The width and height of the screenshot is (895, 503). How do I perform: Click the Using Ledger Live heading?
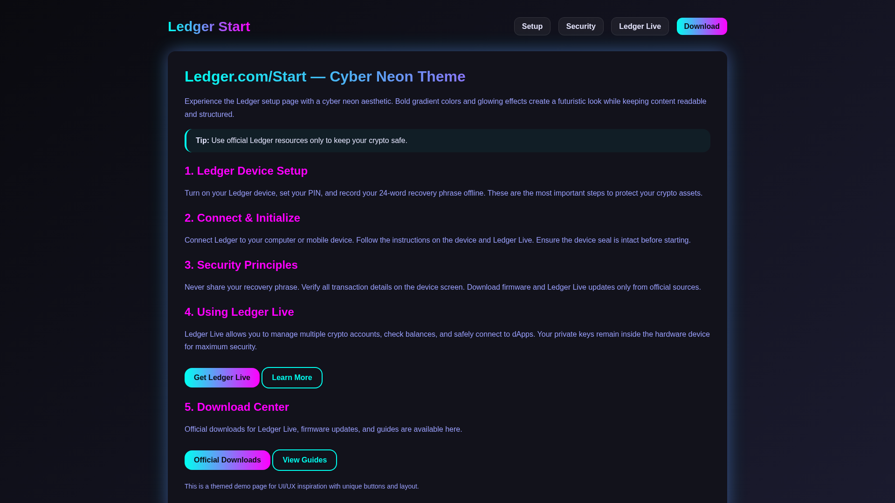239,312
